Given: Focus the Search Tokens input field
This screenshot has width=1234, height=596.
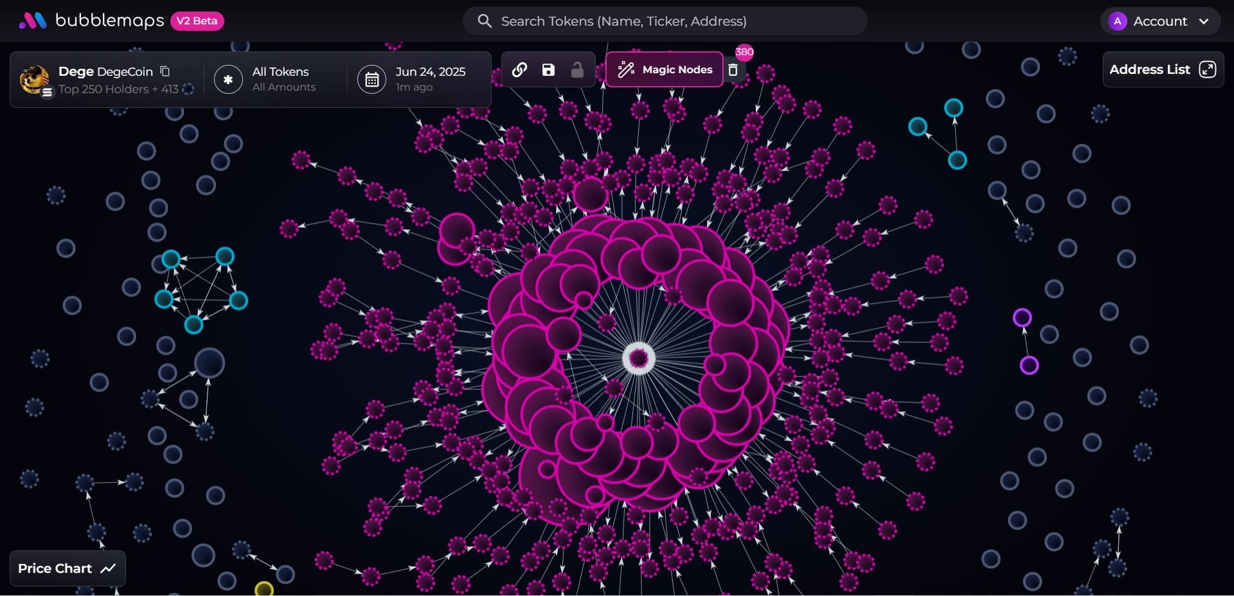Looking at the screenshot, I should click(665, 21).
